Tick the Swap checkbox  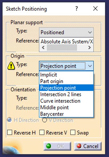[73, 132]
